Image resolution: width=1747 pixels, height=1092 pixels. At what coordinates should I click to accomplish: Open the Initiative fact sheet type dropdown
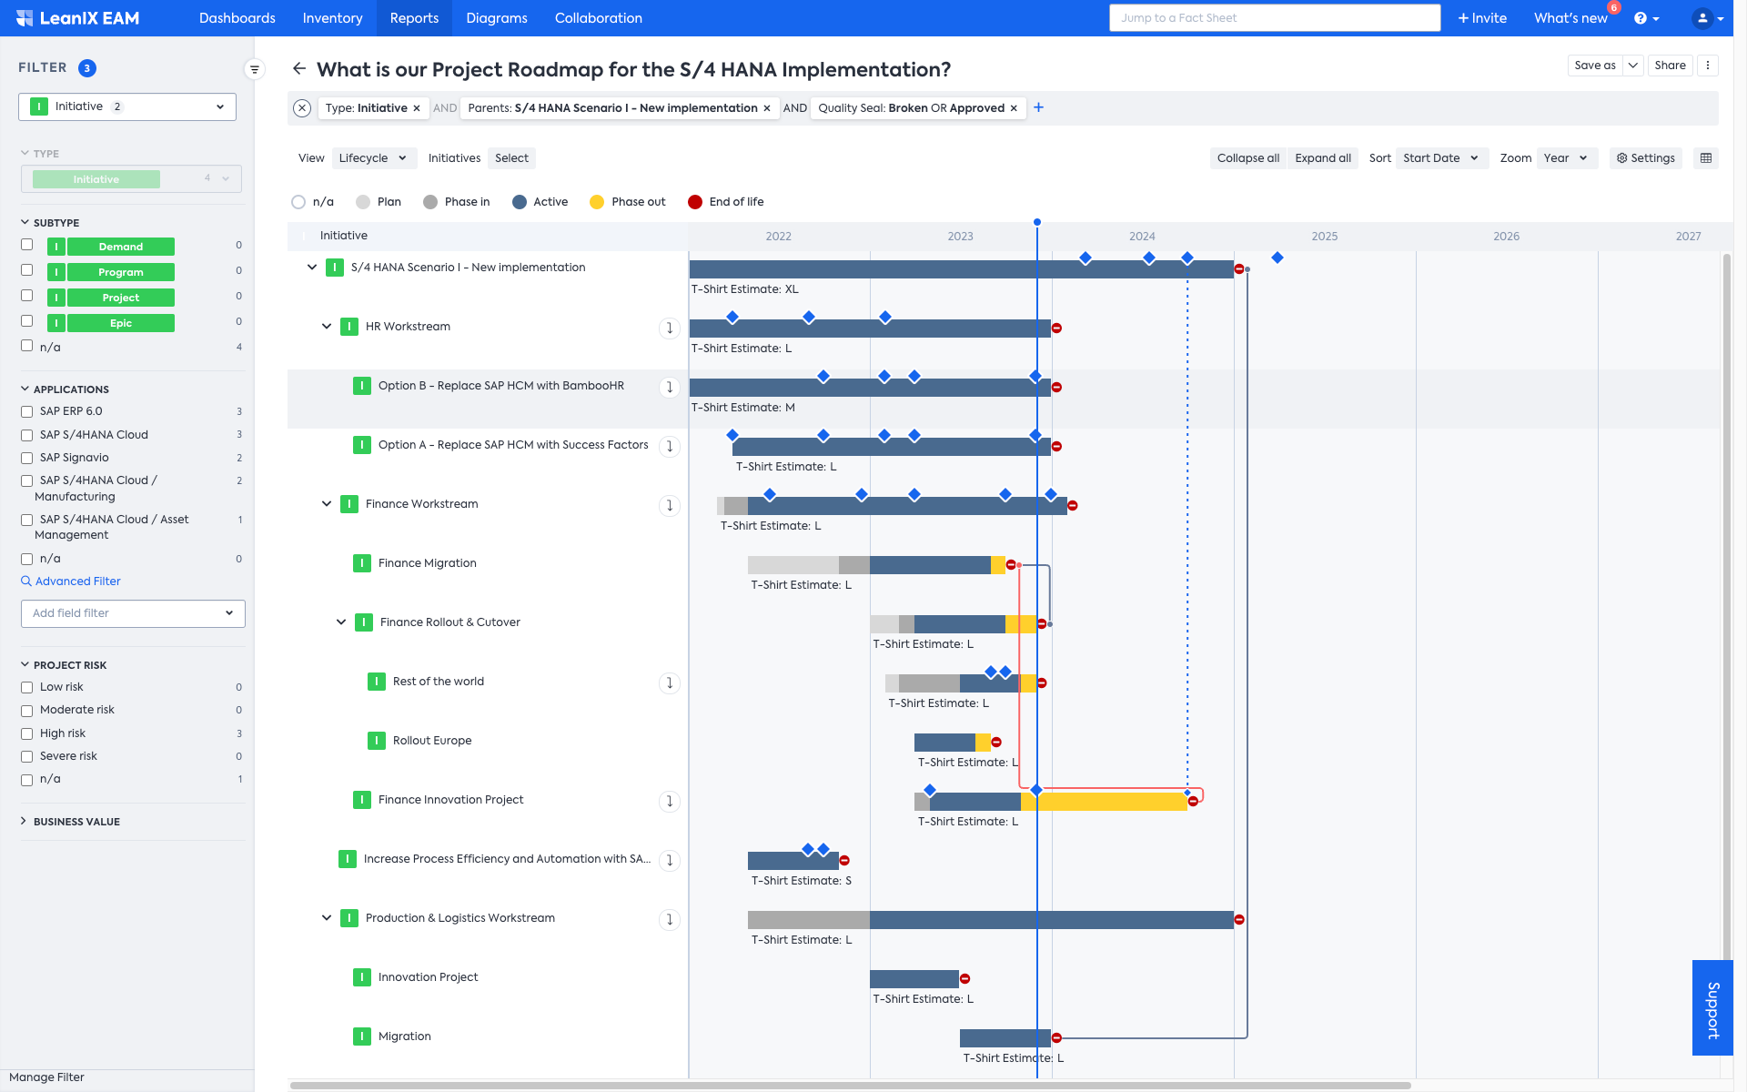127,106
